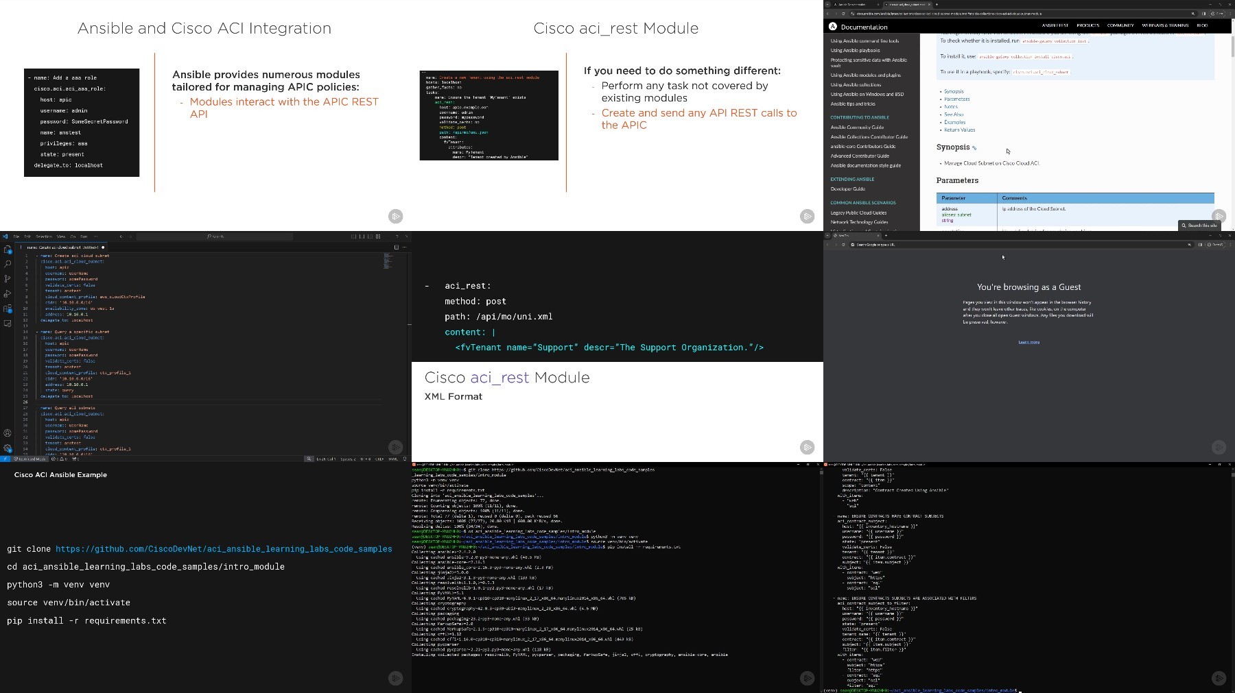Open the side panel in the Guest browser
Screen dimensions: 1235x693
click(x=1200, y=245)
